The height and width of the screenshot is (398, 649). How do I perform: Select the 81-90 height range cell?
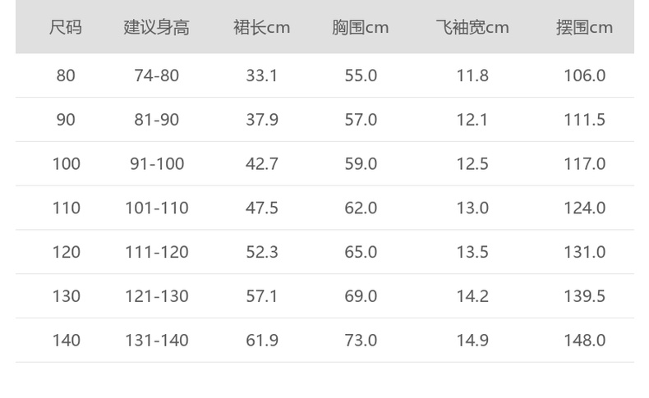pos(156,120)
